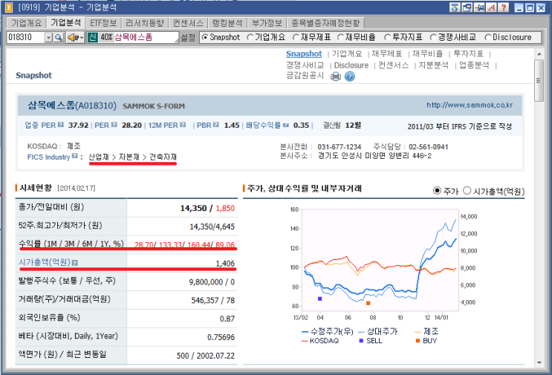
Task: Click the stock name field 삼목에스폼
Action: point(146,37)
